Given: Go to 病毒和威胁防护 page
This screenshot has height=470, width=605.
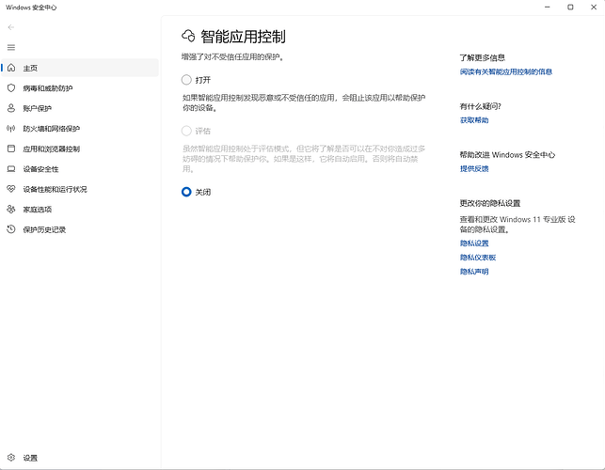Looking at the screenshot, I should 79,88.
